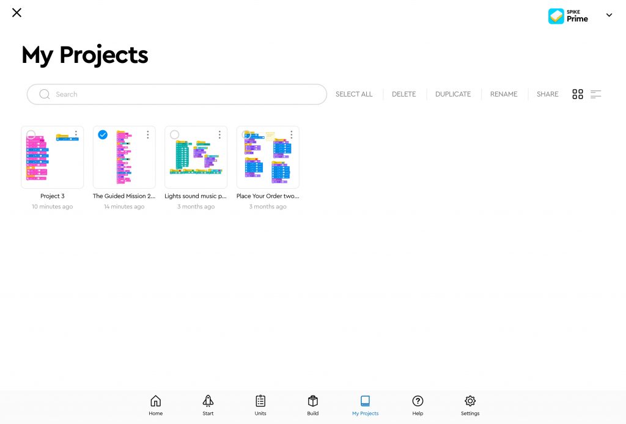Click the RENAME button
Image resolution: width=626 pixels, height=424 pixels.
[x=504, y=94]
